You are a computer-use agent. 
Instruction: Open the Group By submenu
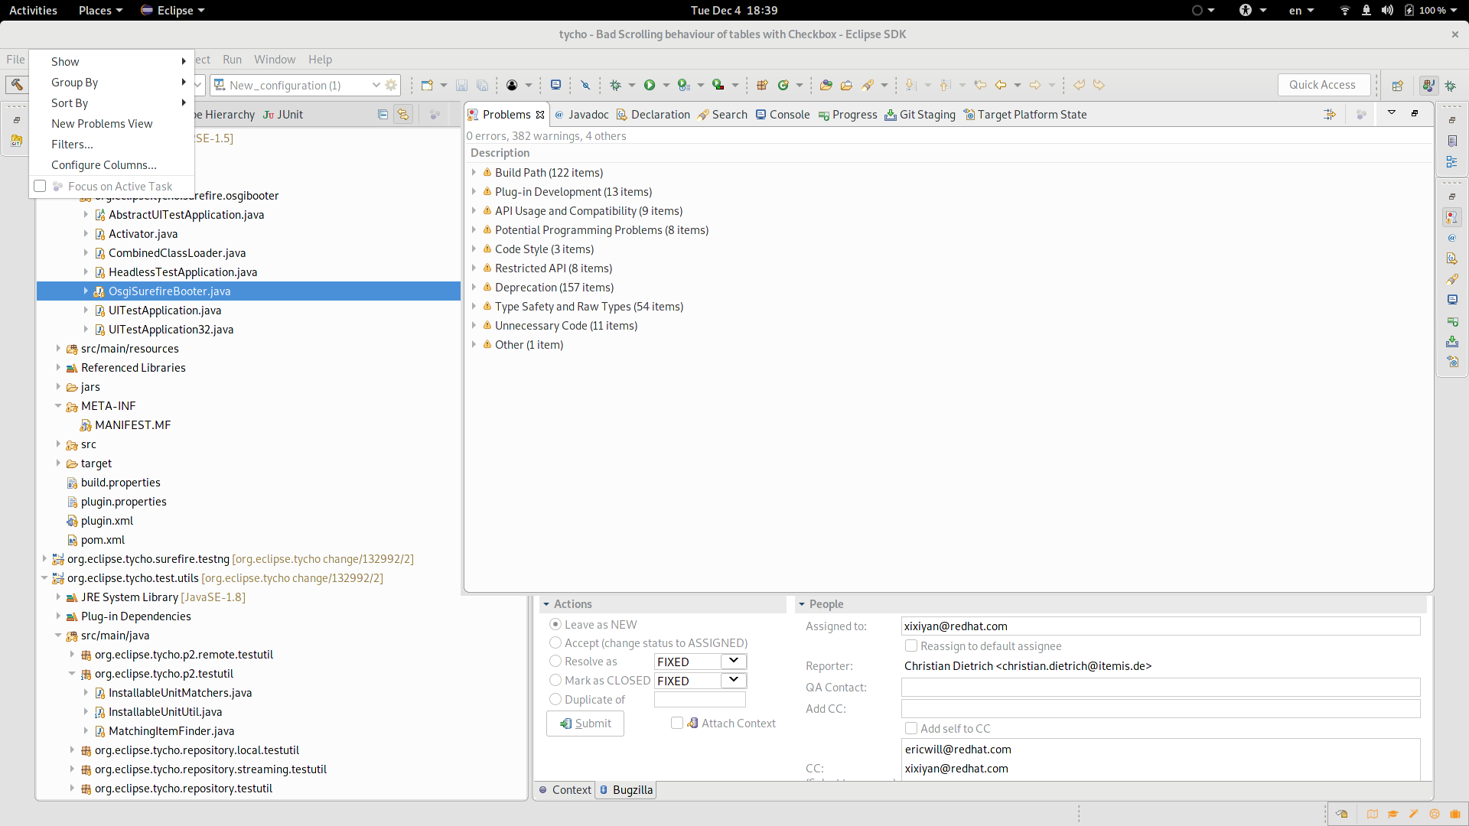tap(112, 83)
